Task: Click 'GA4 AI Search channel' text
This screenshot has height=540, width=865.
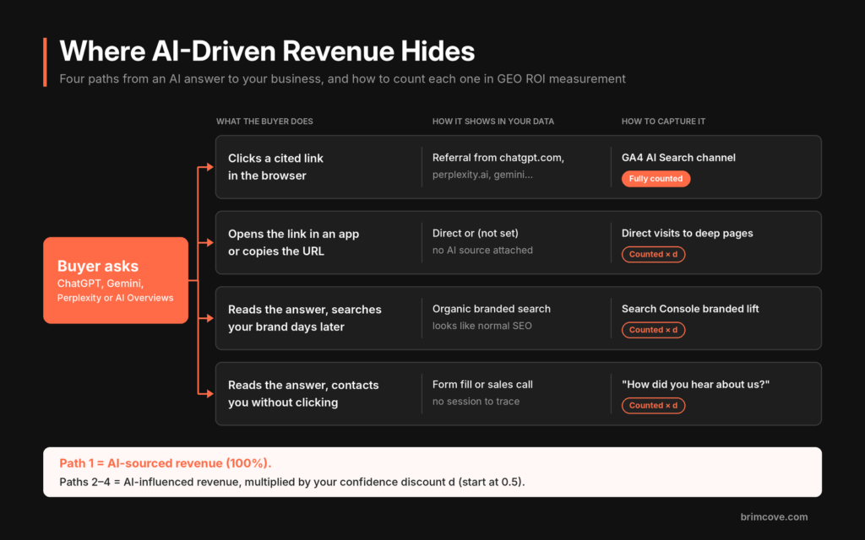Action: point(678,158)
